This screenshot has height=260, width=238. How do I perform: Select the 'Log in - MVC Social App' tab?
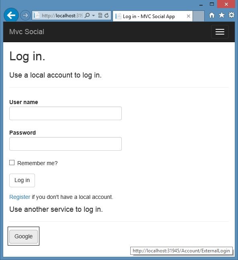(153, 16)
